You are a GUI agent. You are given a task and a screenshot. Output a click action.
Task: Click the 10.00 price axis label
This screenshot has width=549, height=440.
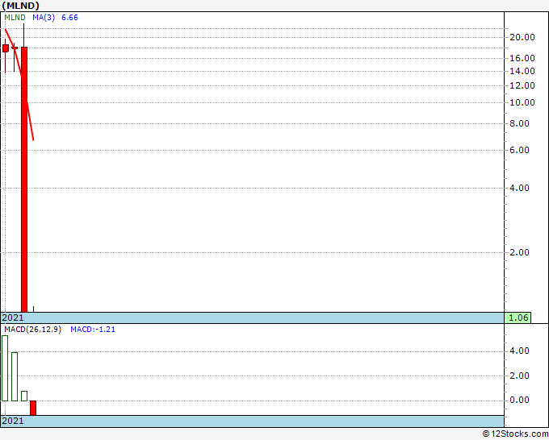click(x=522, y=103)
